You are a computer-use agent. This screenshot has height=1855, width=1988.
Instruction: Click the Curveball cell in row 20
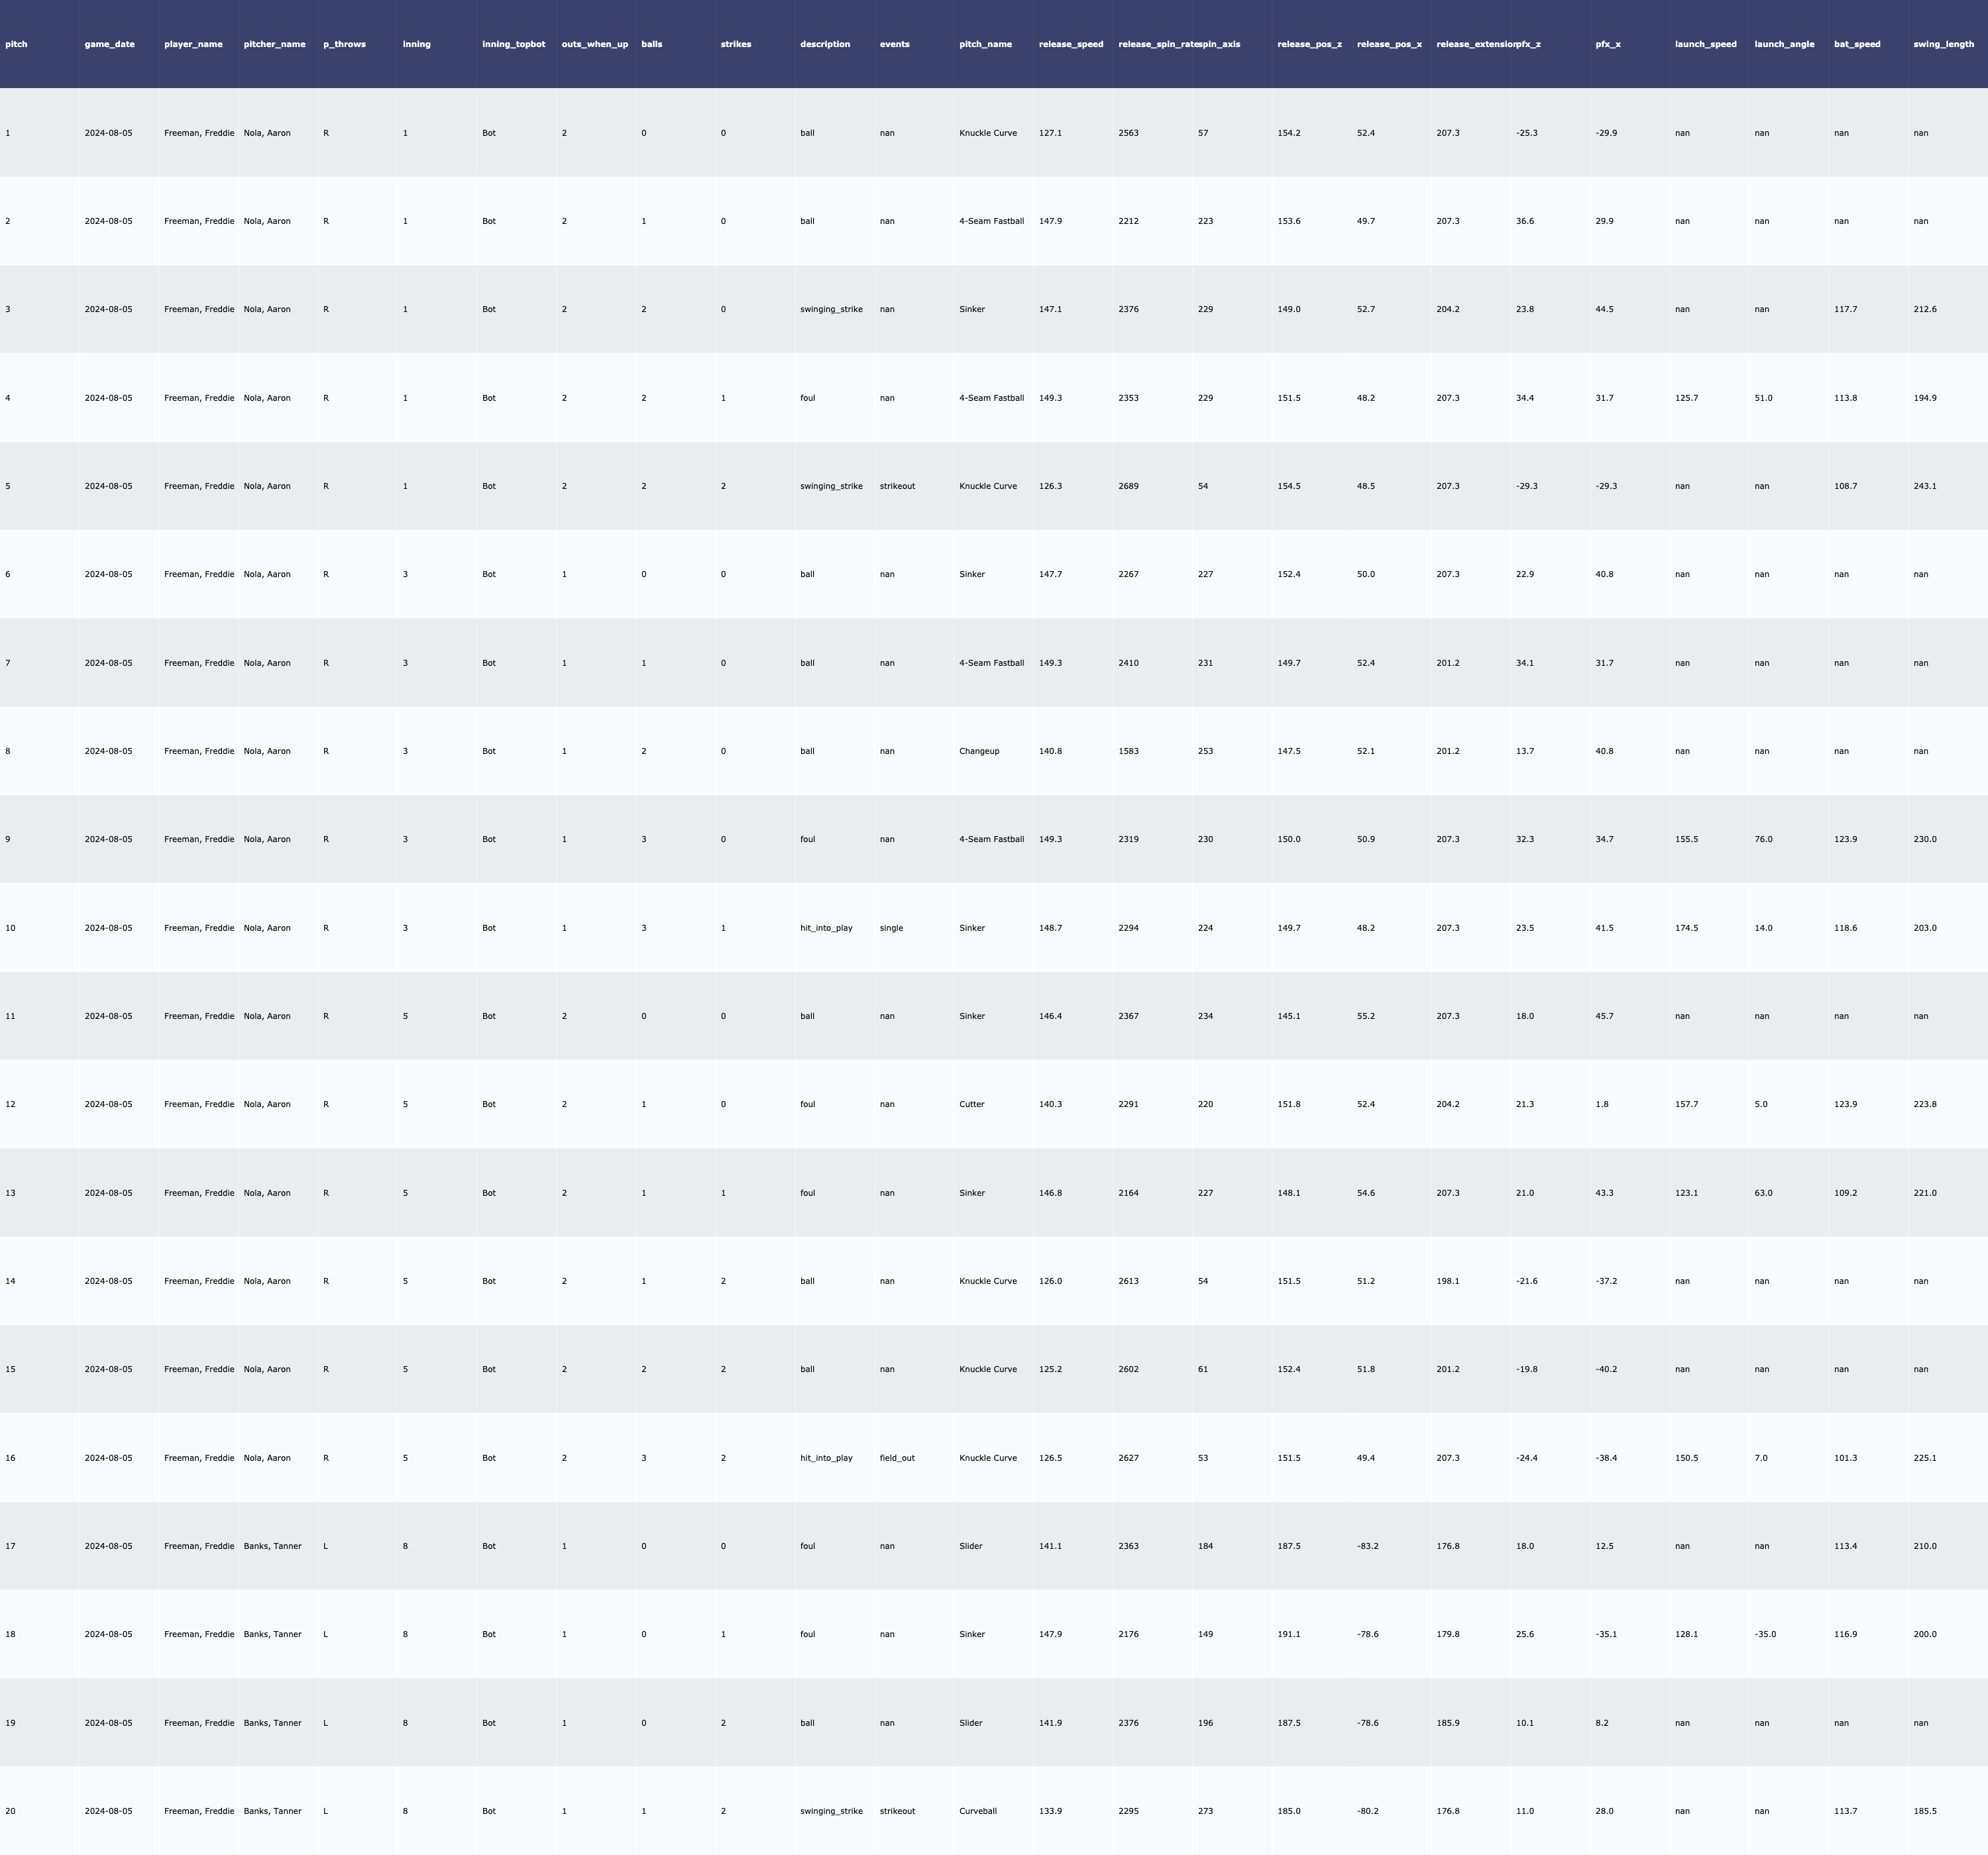click(979, 1811)
